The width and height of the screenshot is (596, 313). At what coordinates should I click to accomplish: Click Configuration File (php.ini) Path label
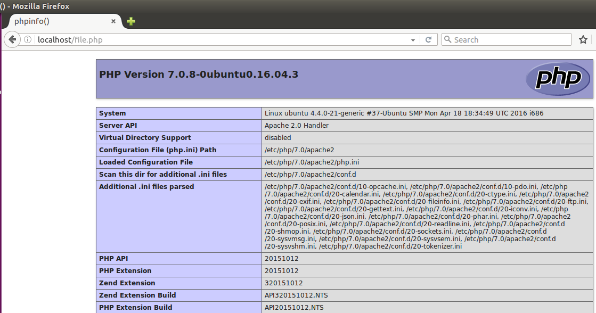[158, 150]
